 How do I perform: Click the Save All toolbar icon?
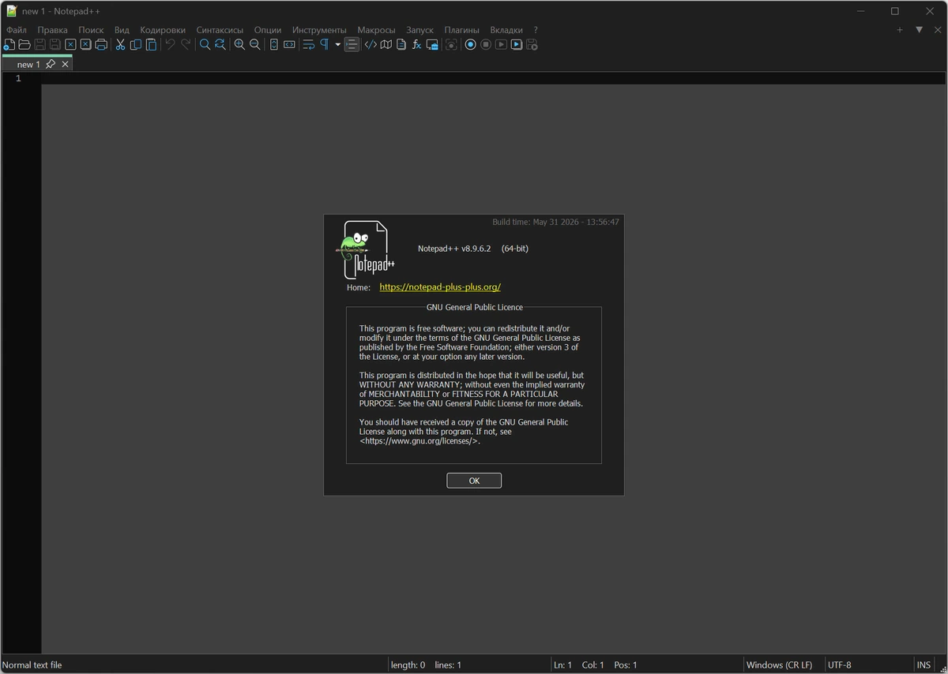pyautogui.click(x=55, y=45)
